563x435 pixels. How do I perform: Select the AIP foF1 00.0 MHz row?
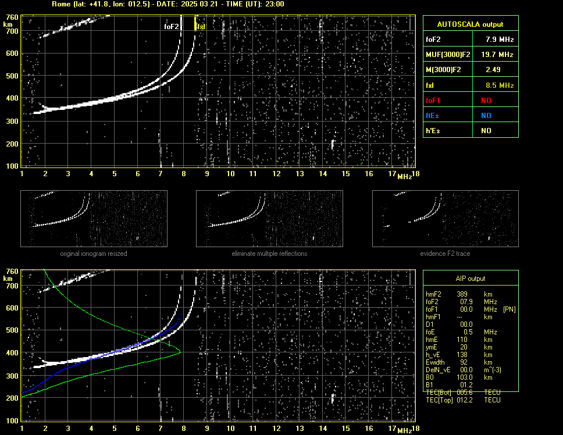click(x=471, y=309)
